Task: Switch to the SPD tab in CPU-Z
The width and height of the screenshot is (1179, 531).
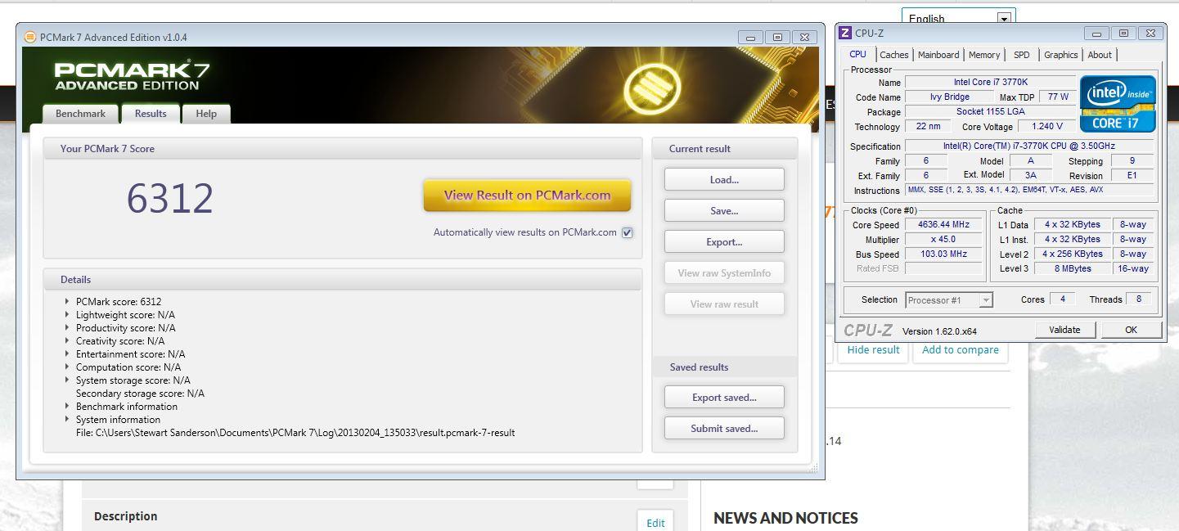Action: pyautogui.click(x=1022, y=55)
